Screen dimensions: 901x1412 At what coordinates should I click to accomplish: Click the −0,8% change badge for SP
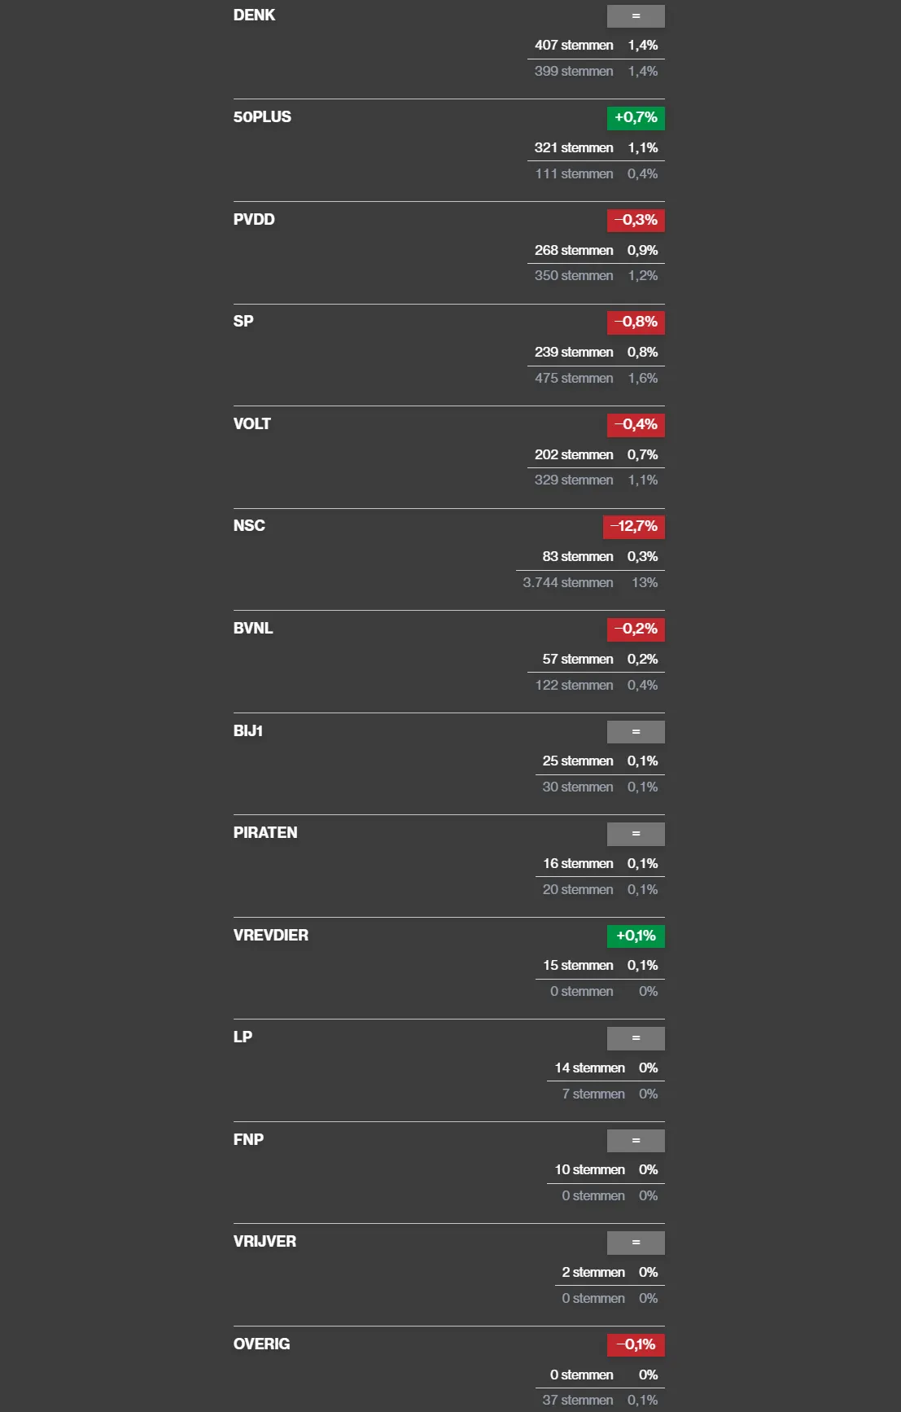pos(636,322)
